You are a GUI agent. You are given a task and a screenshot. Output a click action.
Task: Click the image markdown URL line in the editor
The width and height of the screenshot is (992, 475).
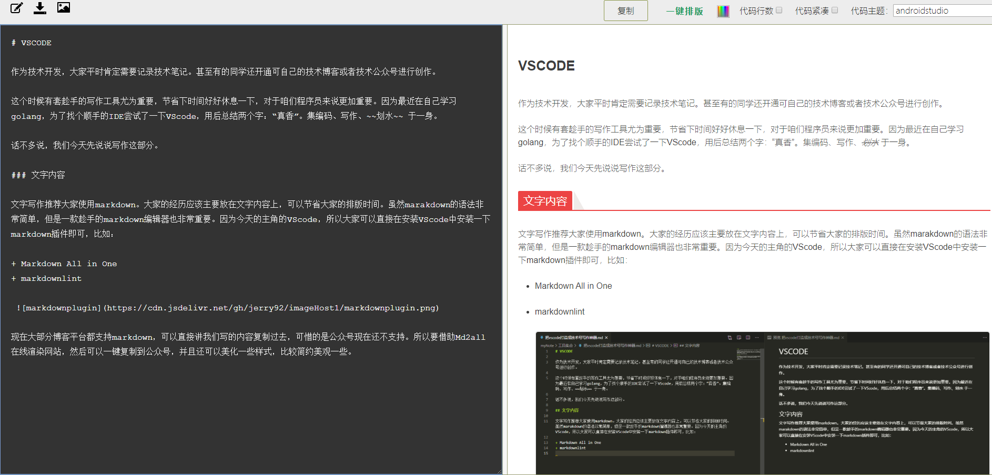click(228, 308)
